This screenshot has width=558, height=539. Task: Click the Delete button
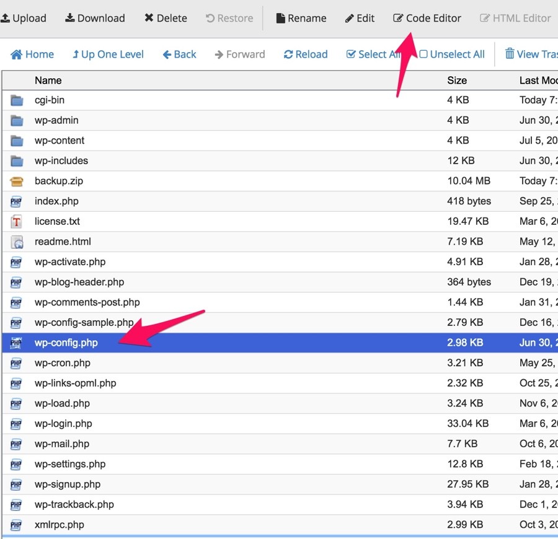point(166,18)
